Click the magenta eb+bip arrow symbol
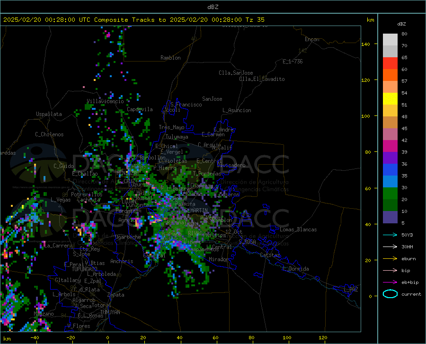Viewport: 426px width, 344px height. coord(390,282)
